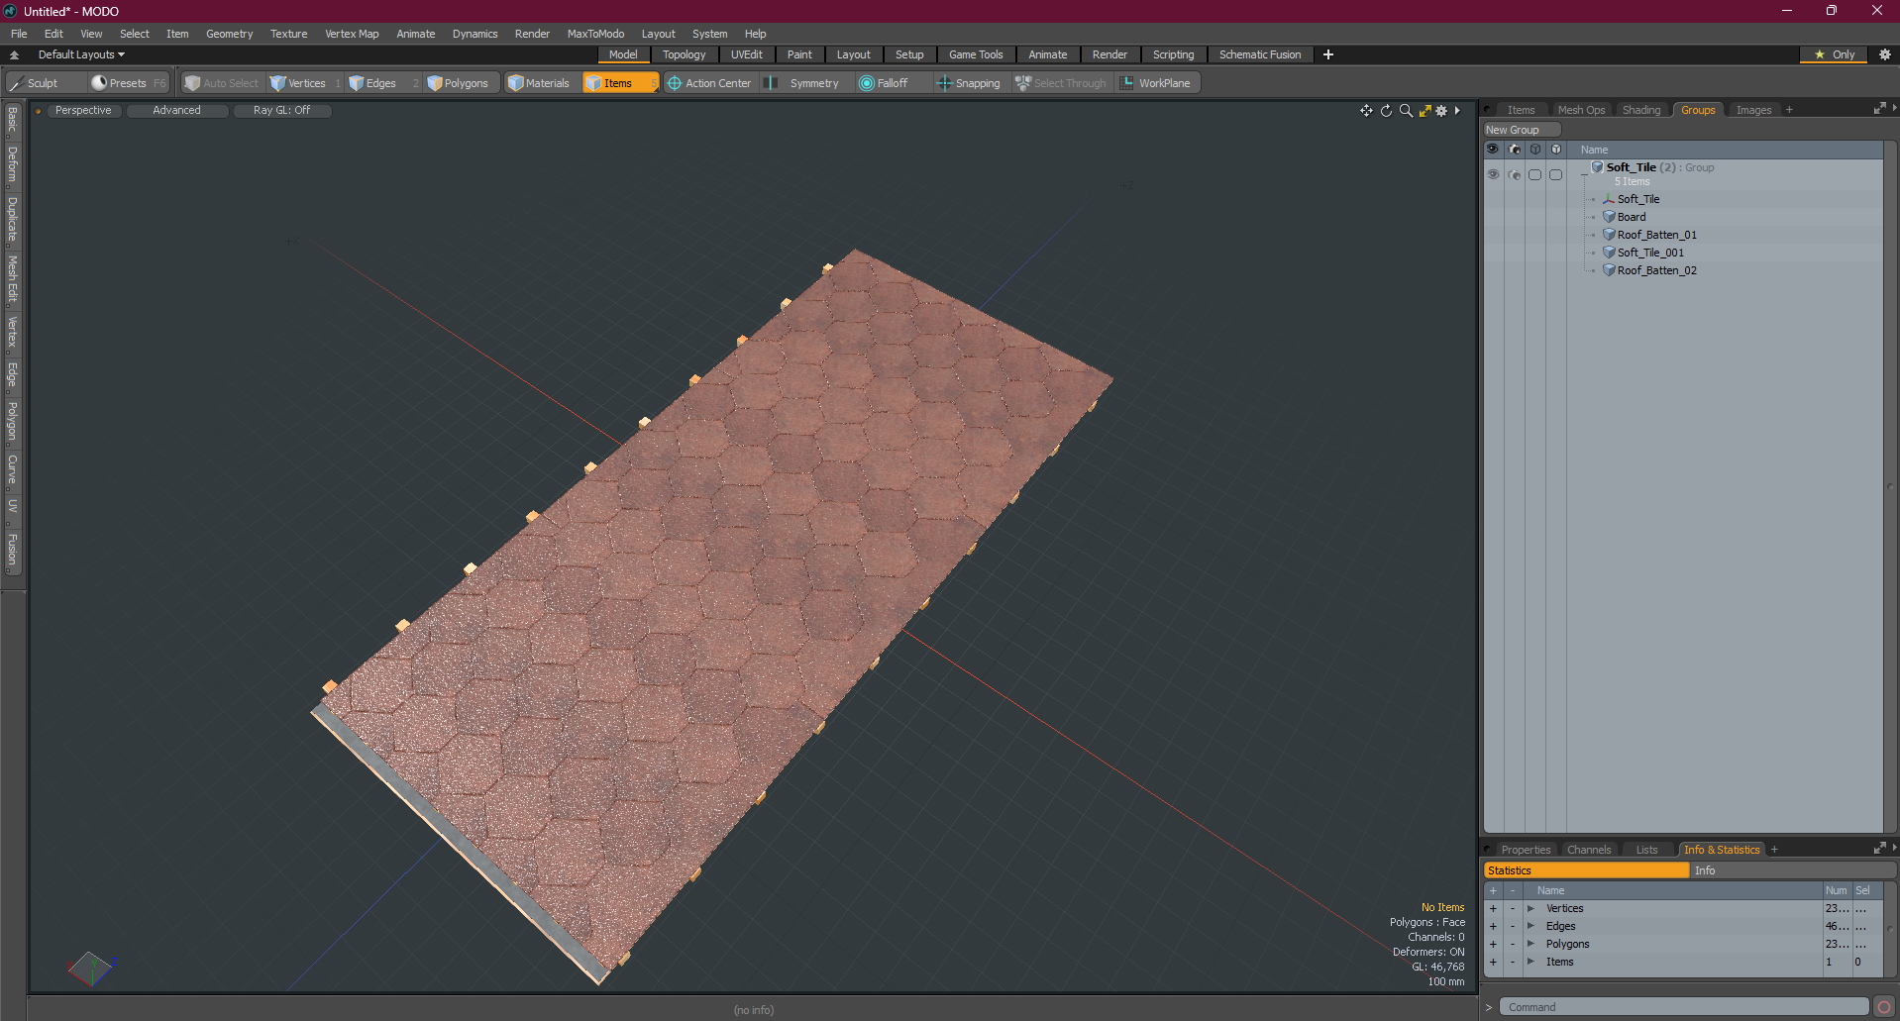Screen dimensions: 1900x1021
Task: Click the home layout arrow icon
Action: (x=14, y=55)
